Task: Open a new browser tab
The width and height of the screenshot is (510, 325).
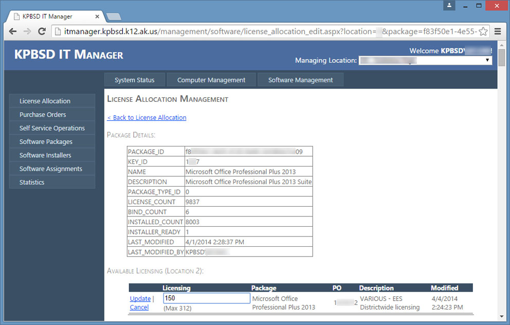Action: pos(114,16)
